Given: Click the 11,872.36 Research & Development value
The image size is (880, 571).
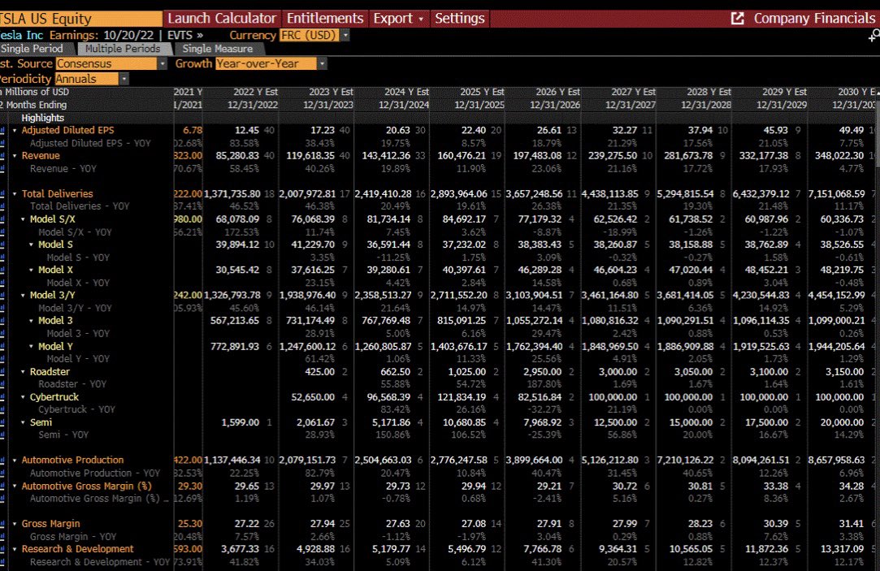Looking at the screenshot, I should pyautogui.click(x=766, y=549).
